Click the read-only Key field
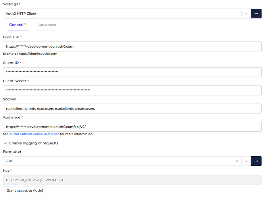Image resolution: width=266 pixels, height=198 pixels. pos(132,180)
